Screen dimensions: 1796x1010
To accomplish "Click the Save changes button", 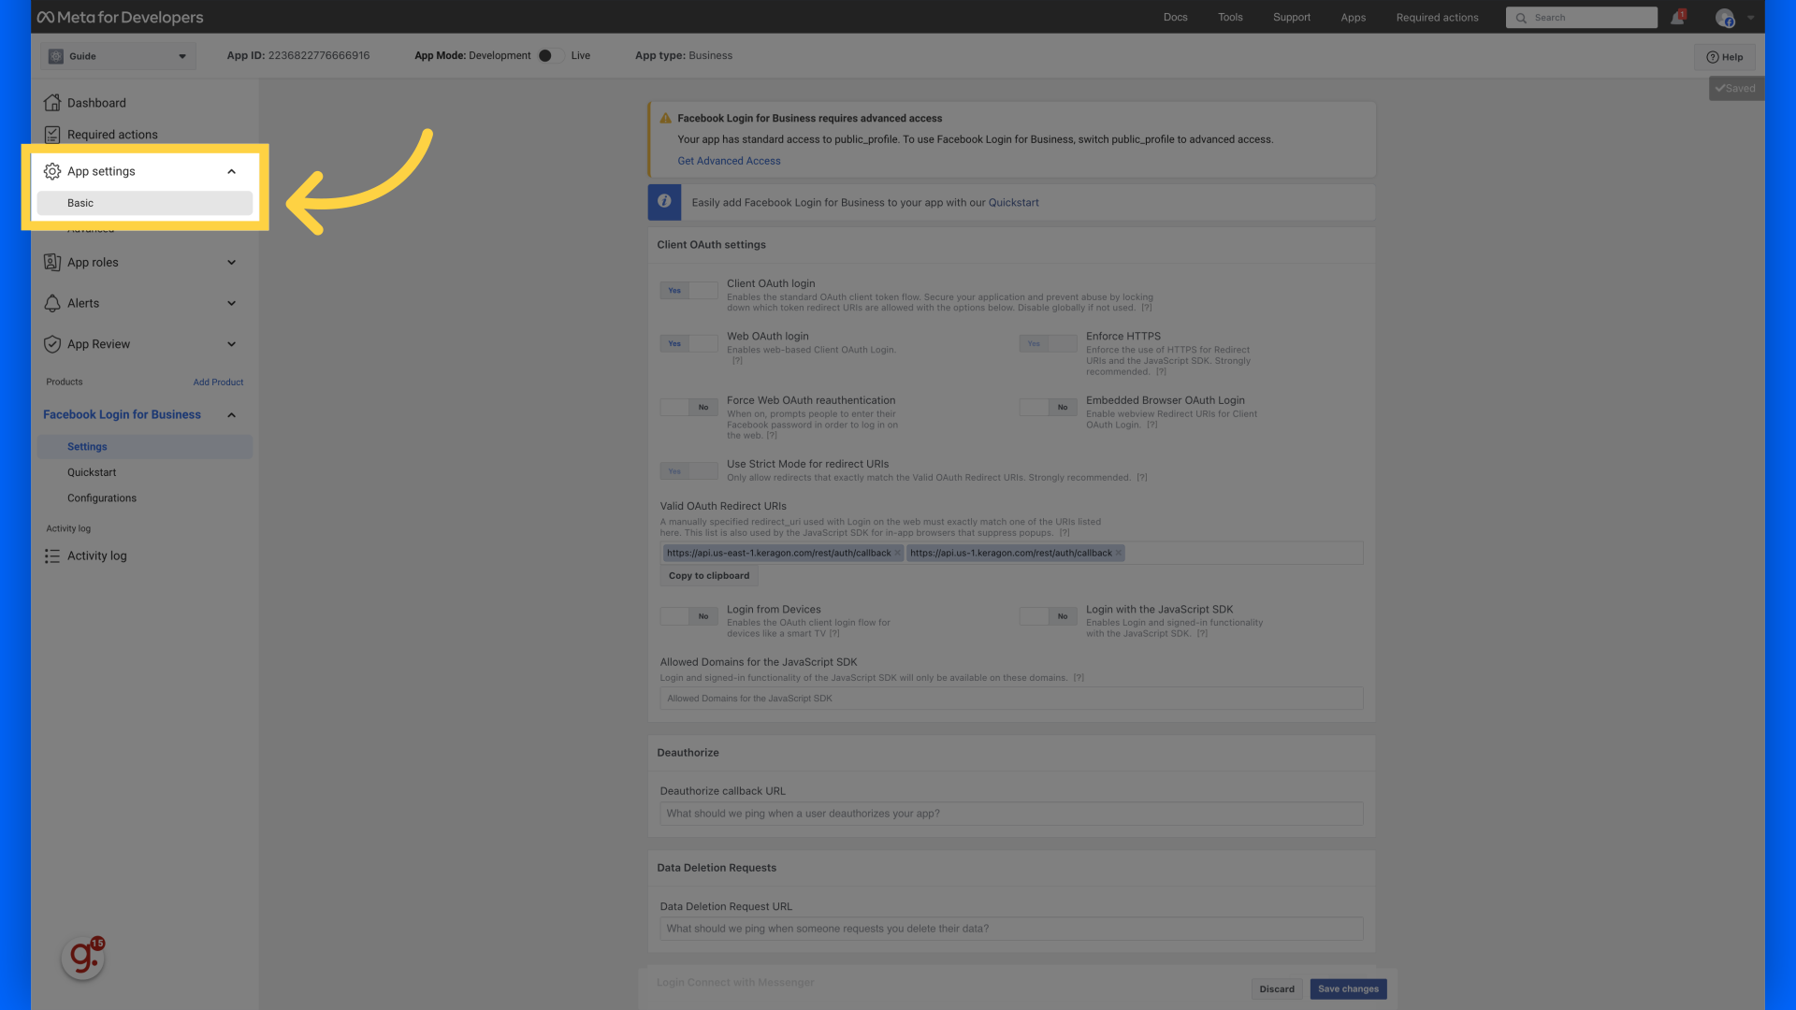I will pos(1348,989).
